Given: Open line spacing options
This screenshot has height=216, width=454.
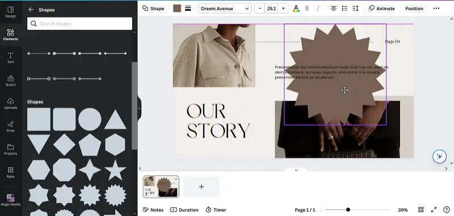Looking at the screenshot, I should point(356,8).
